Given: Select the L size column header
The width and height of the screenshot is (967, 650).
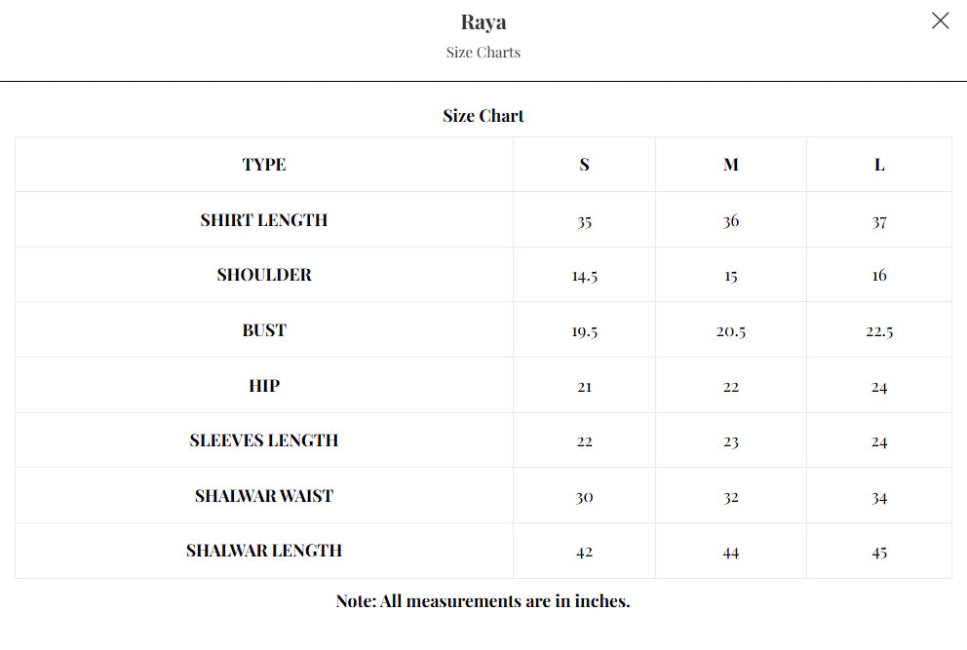Looking at the screenshot, I should 879,165.
